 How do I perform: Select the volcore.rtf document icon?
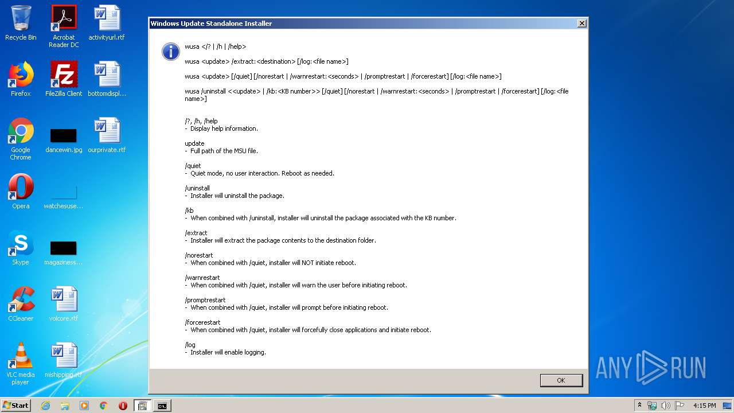pos(64,304)
